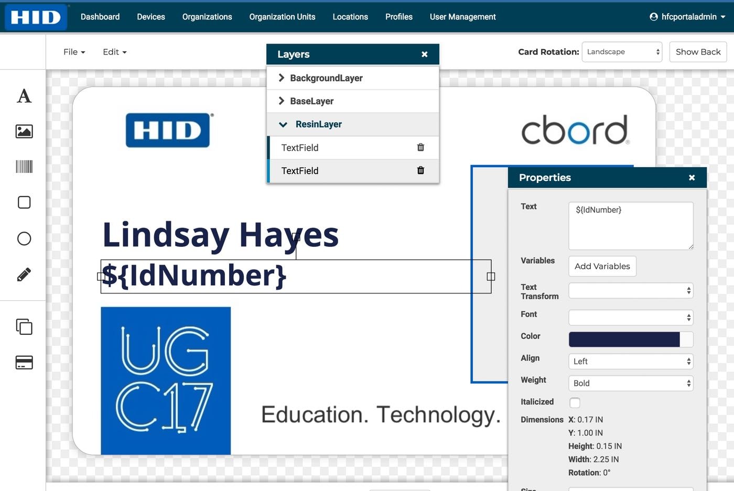Click the Show Back button

click(698, 52)
